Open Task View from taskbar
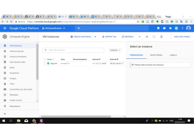This screenshot has height=138, width=194. (11, 121)
